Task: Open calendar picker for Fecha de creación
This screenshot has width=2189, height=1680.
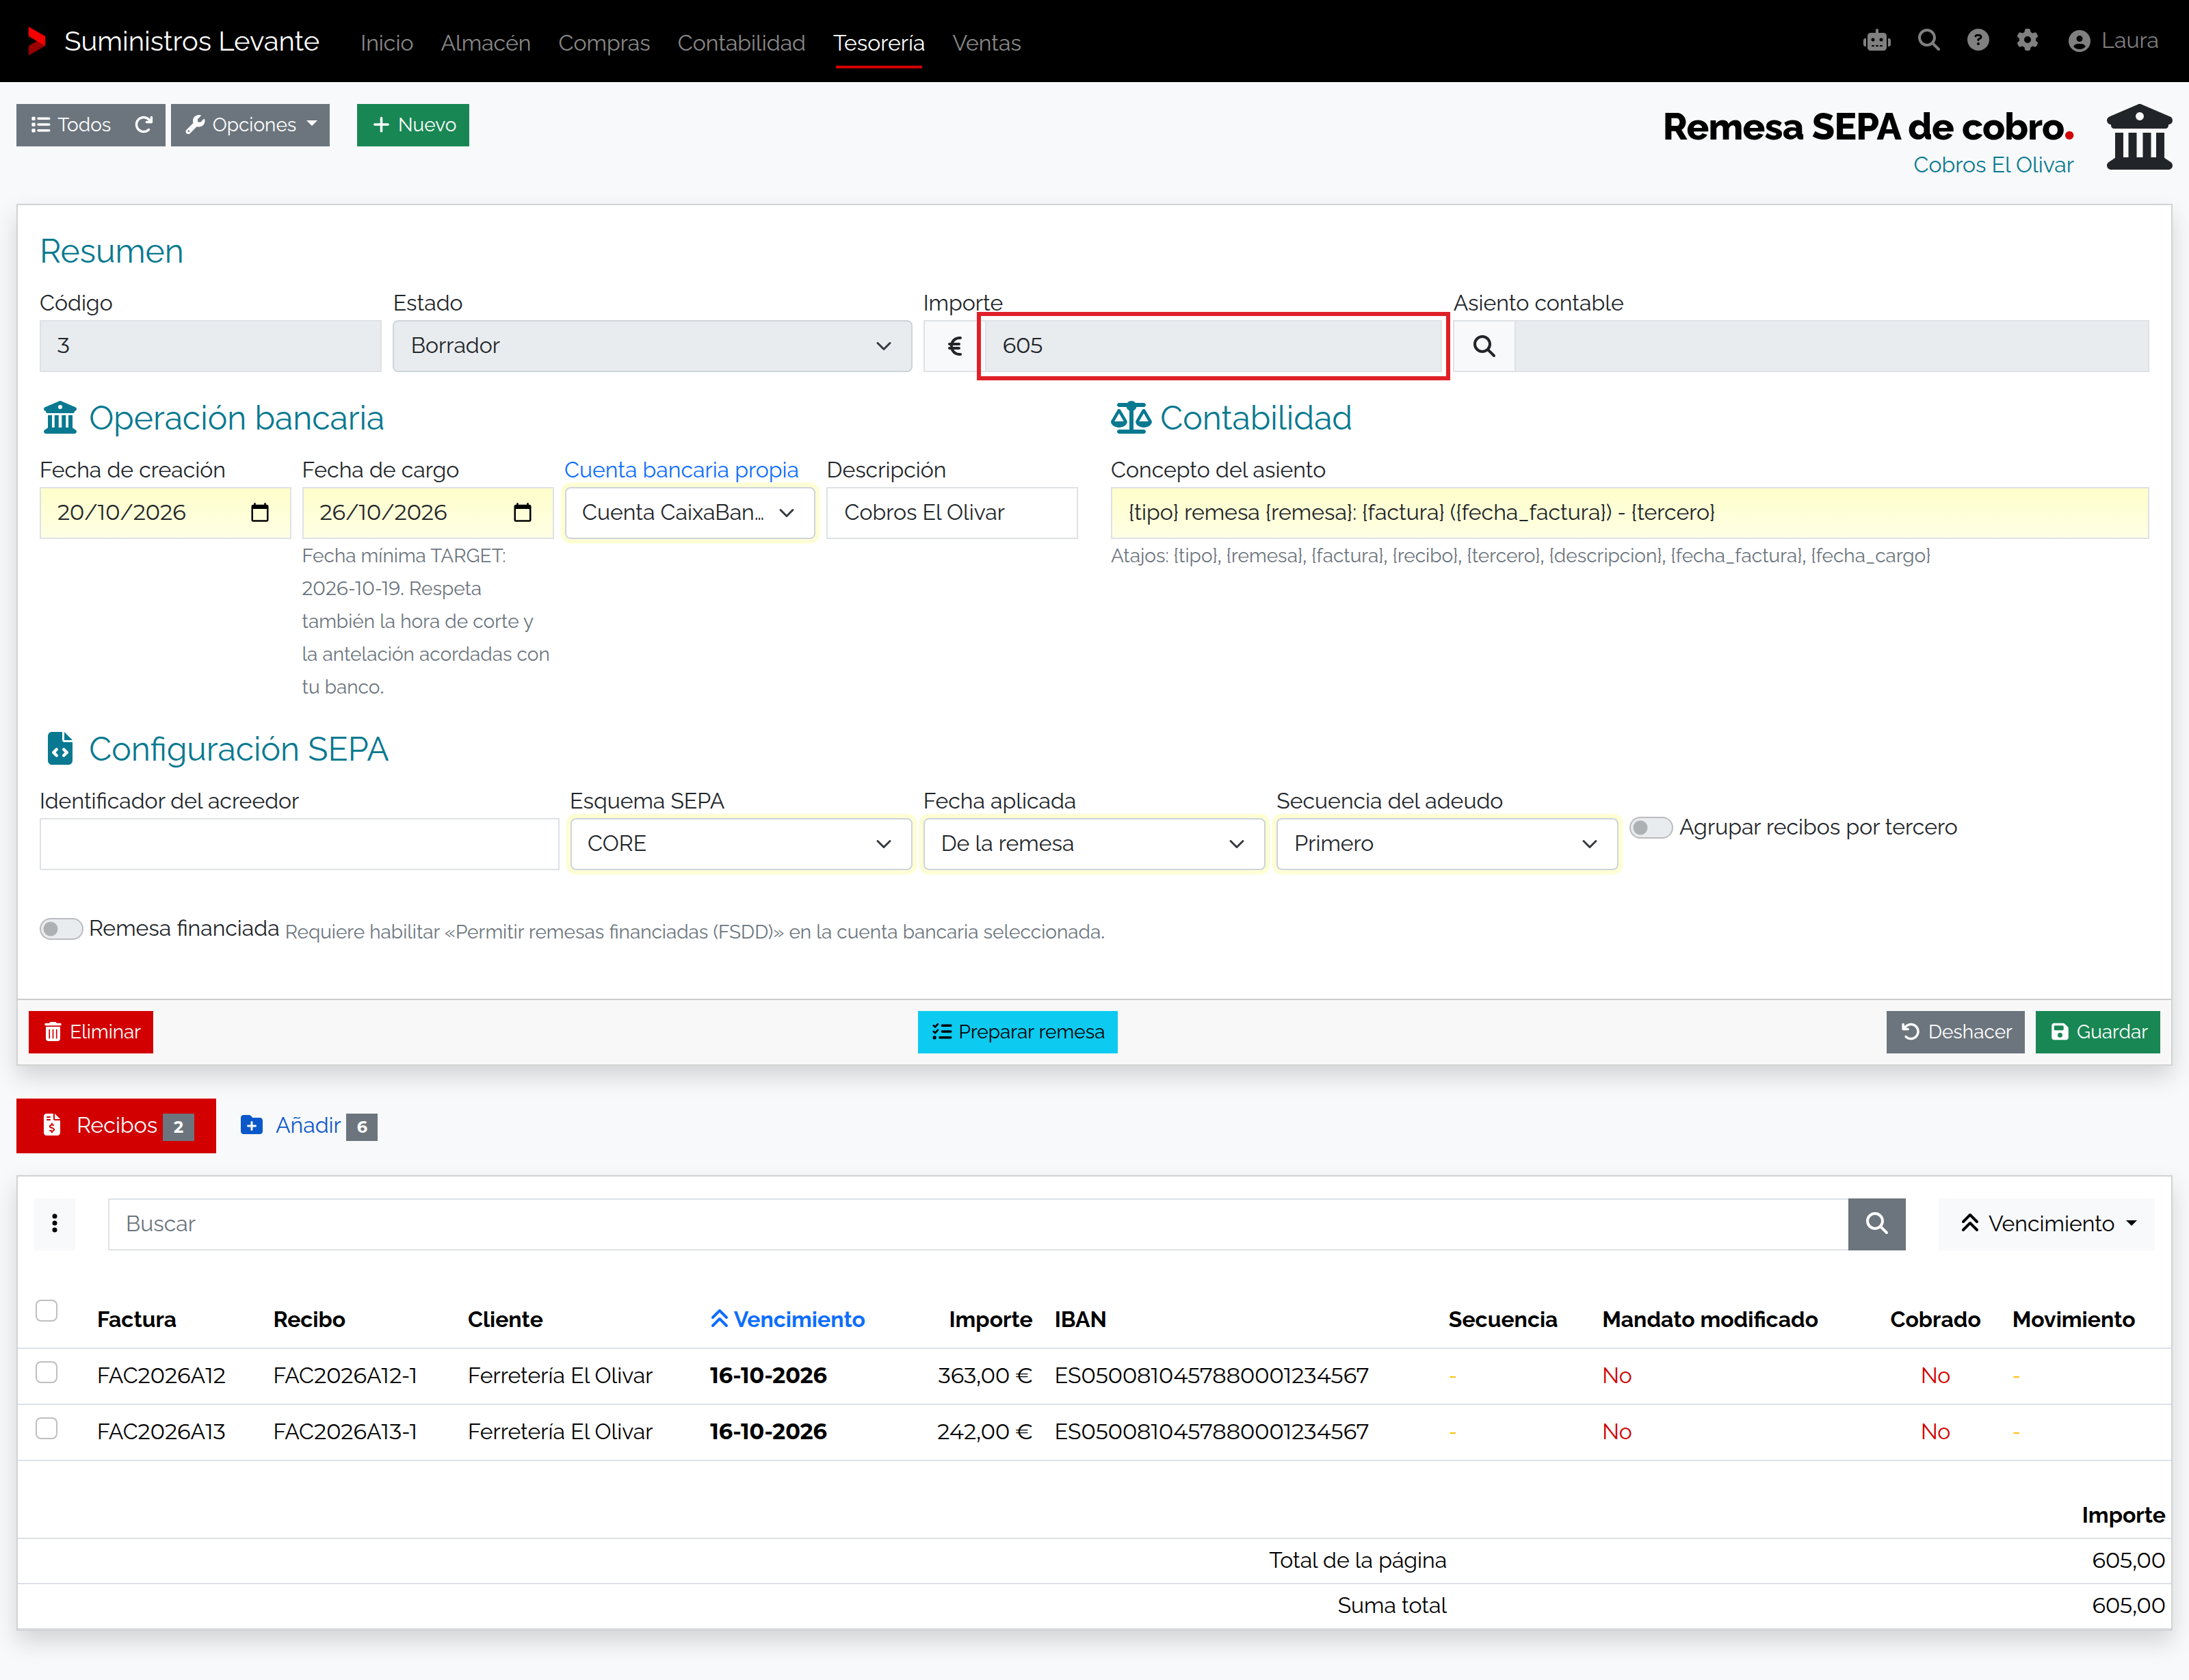Action: pos(260,513)
